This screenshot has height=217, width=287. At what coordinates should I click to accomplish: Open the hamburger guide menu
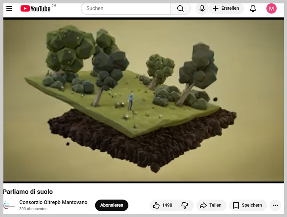(x=9, y=9)
